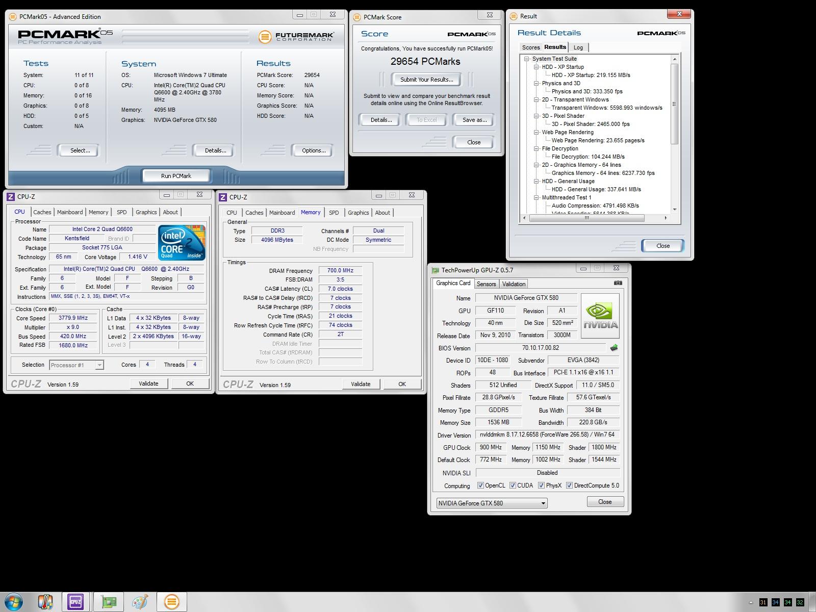Screen dimensions: 816x612
Task: Collapse the Web Page Rendering node
Action: tap(537, 132)
